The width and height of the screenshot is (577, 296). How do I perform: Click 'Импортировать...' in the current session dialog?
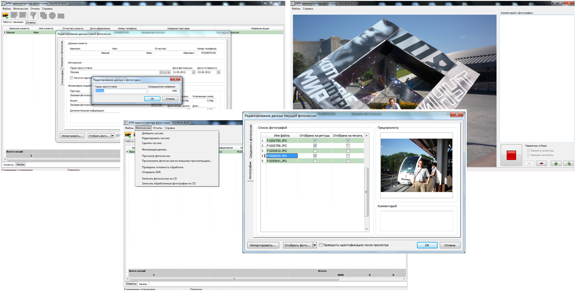[263, 245]
